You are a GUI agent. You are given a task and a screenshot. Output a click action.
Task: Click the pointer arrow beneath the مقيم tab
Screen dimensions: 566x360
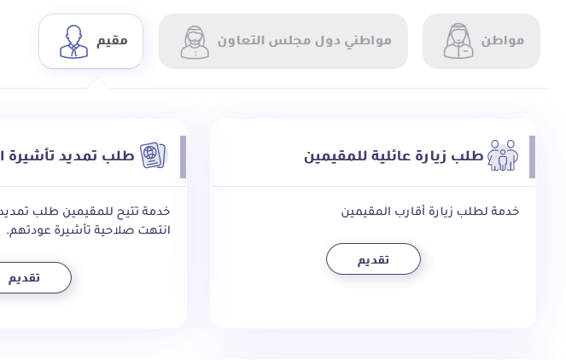[x=97, y=83]
